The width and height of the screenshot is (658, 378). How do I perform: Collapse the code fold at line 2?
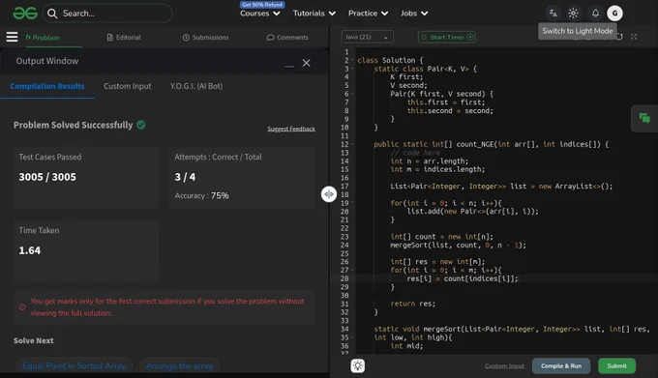[352, 60]
